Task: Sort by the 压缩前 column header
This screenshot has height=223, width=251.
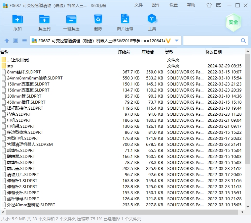Action: pos(124,52)
